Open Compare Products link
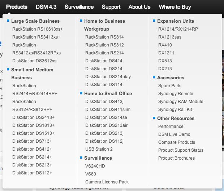Viewport: 224px width, 191px height. pos(177,142)
